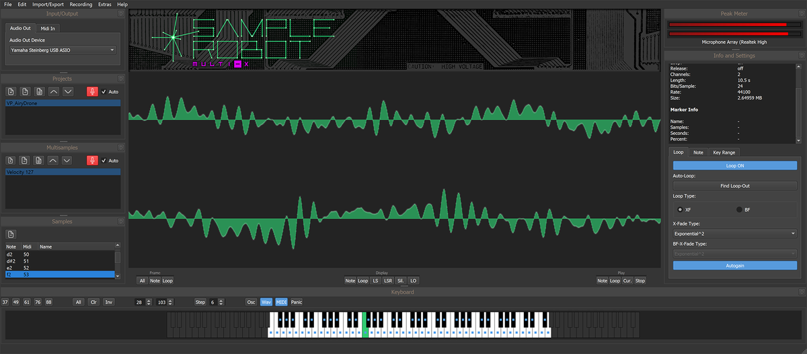The height and width of the screenshot is (354, 807).
Task: Click the red record microphone in Multisamples panel
Action: tap(92, 161)
